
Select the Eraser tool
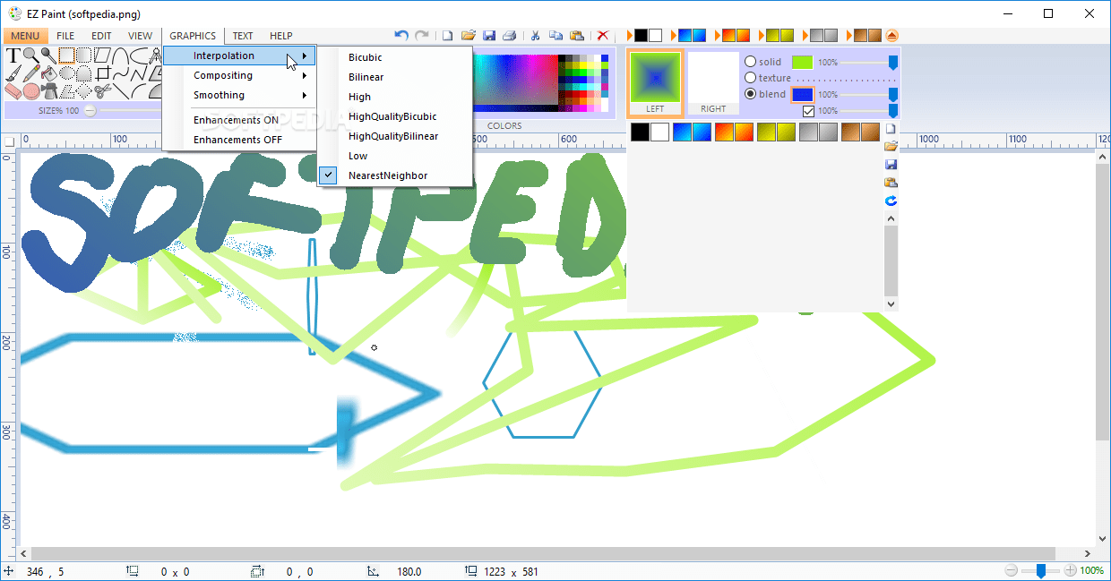point(13,90)
